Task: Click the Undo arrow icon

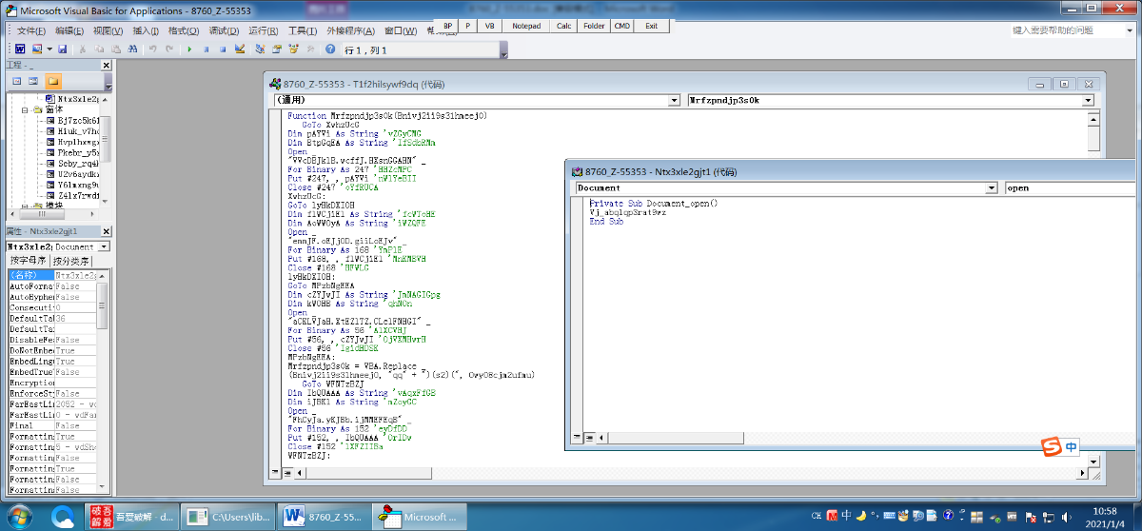Action: [154, 49]
